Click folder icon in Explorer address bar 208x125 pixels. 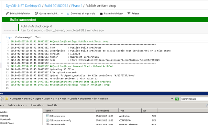click(x=7, y=99)
